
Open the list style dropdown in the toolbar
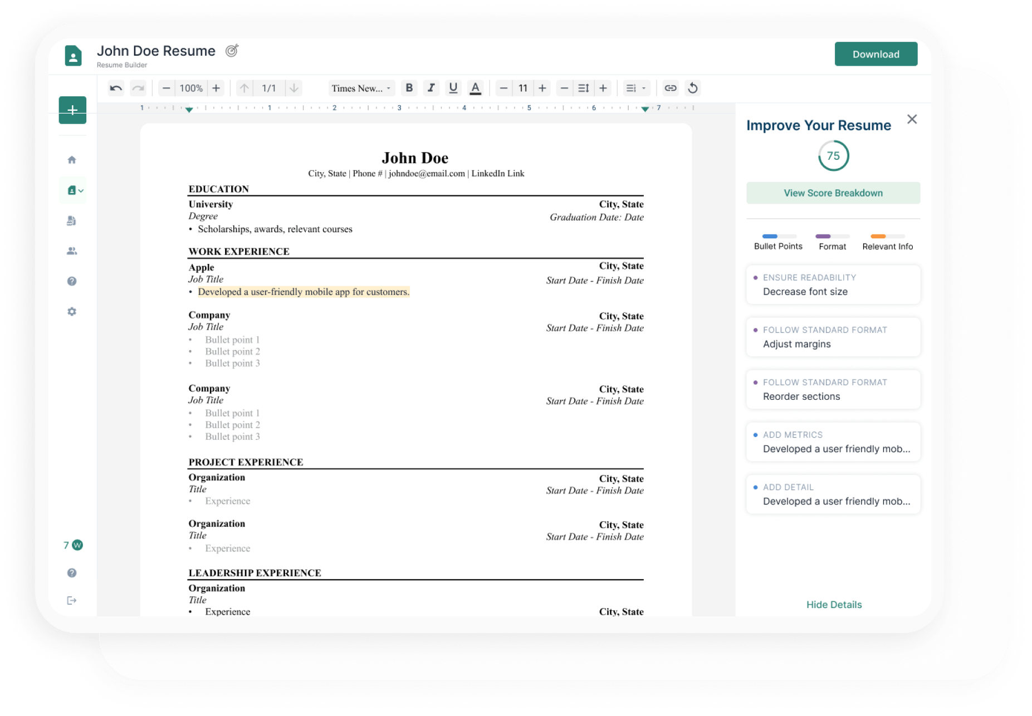[635, 88]
